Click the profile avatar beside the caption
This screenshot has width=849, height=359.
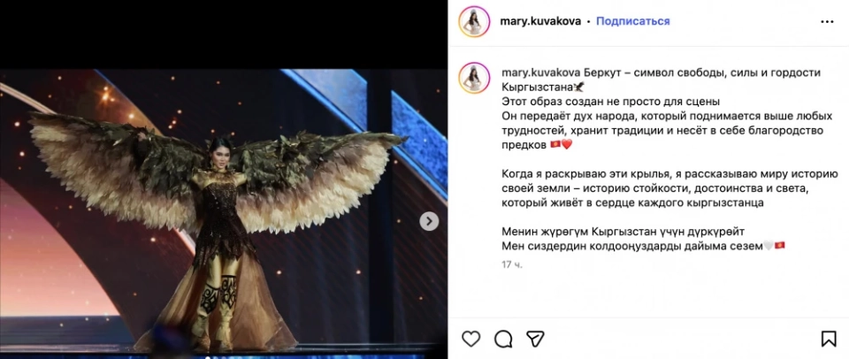[x=474, y=78]
